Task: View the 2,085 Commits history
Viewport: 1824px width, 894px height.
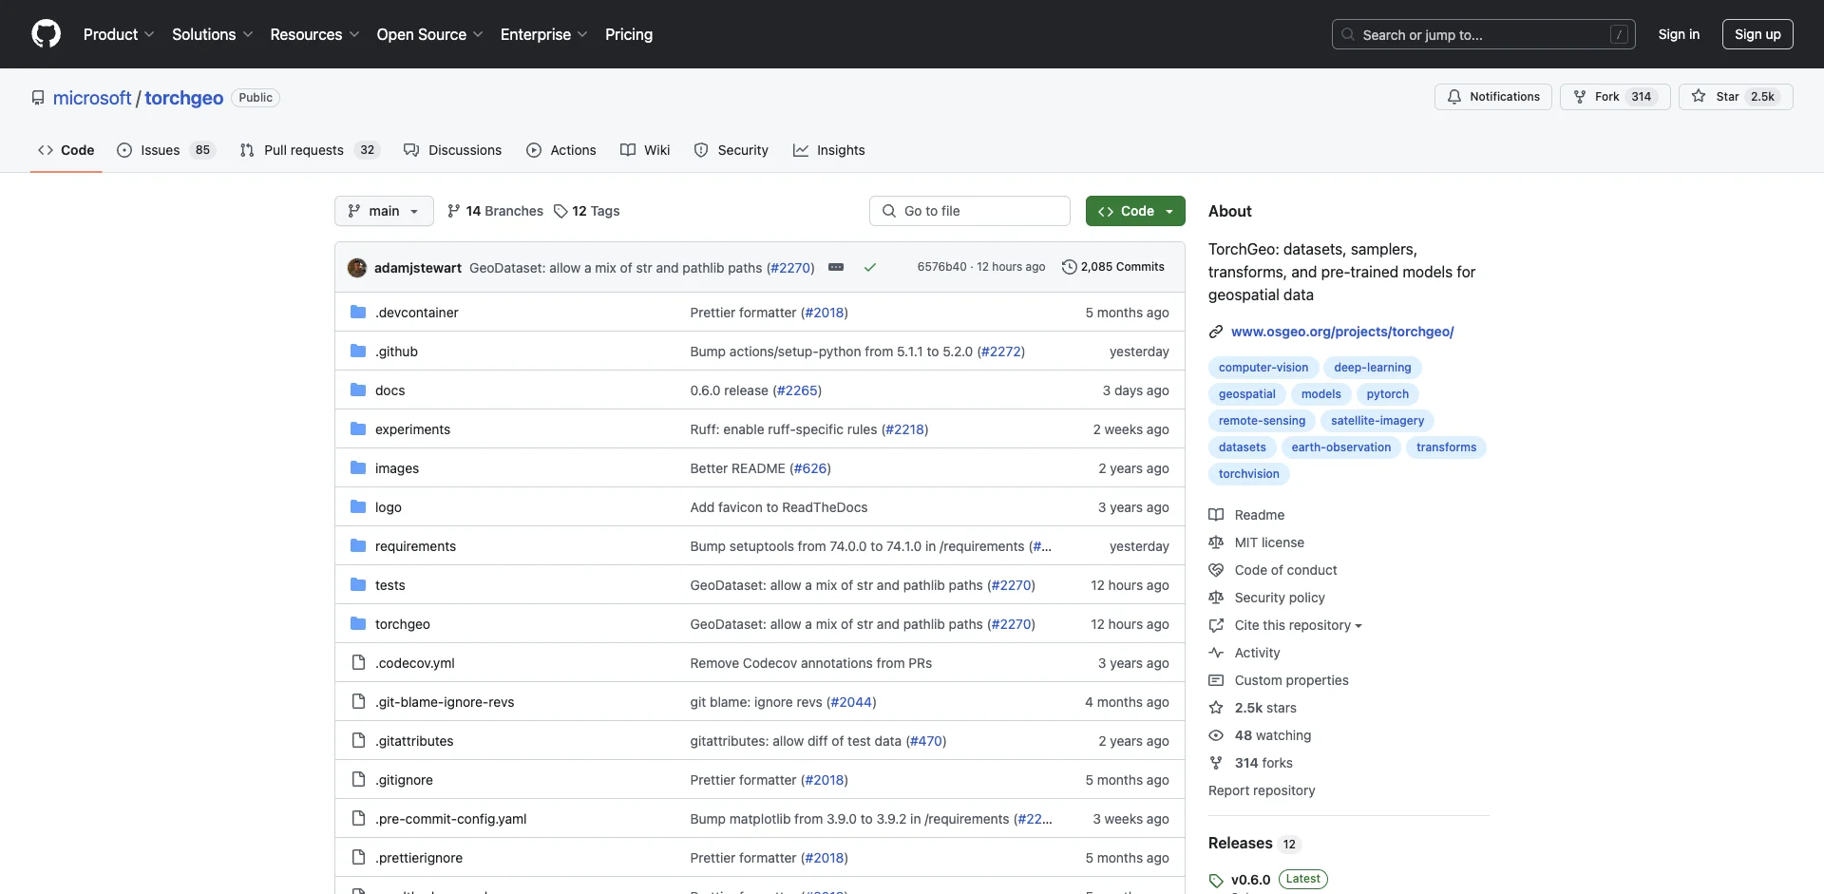Action: [x=1113, y=267]
